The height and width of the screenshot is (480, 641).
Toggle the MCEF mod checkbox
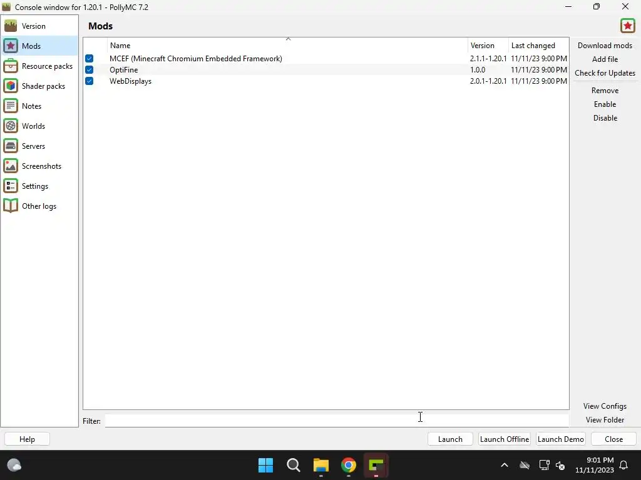coord(89,58)
